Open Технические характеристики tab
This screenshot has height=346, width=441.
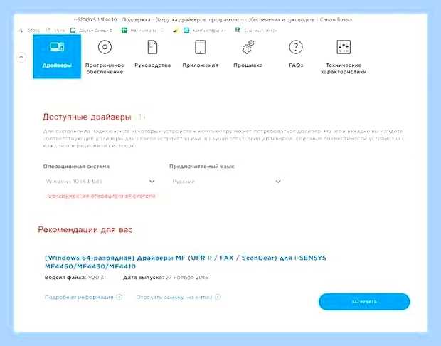(x=344, y=57)
